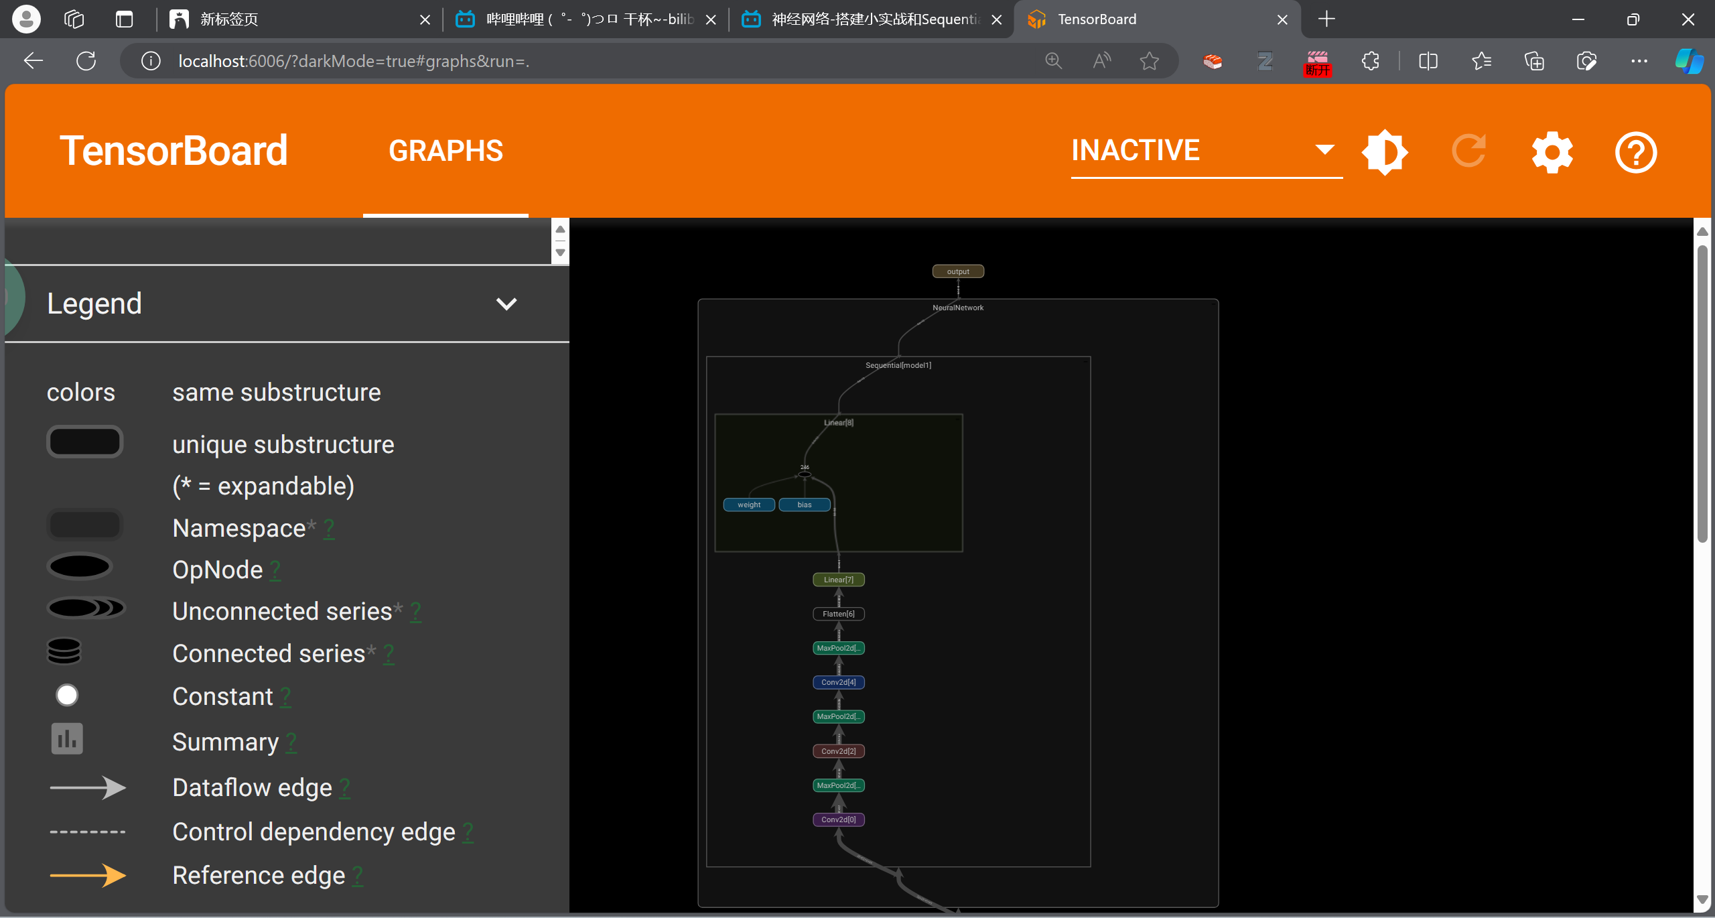Click the Constant help question mark
Viewport: 1715px width, 918px height.
click(285, 697)
